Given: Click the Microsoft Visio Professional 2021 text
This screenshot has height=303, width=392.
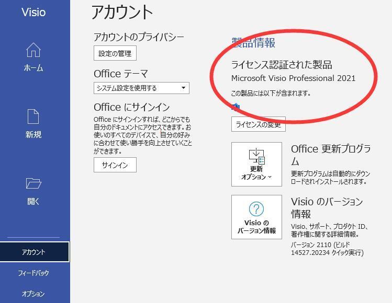Looking at the screenshot, I should 293,78.
